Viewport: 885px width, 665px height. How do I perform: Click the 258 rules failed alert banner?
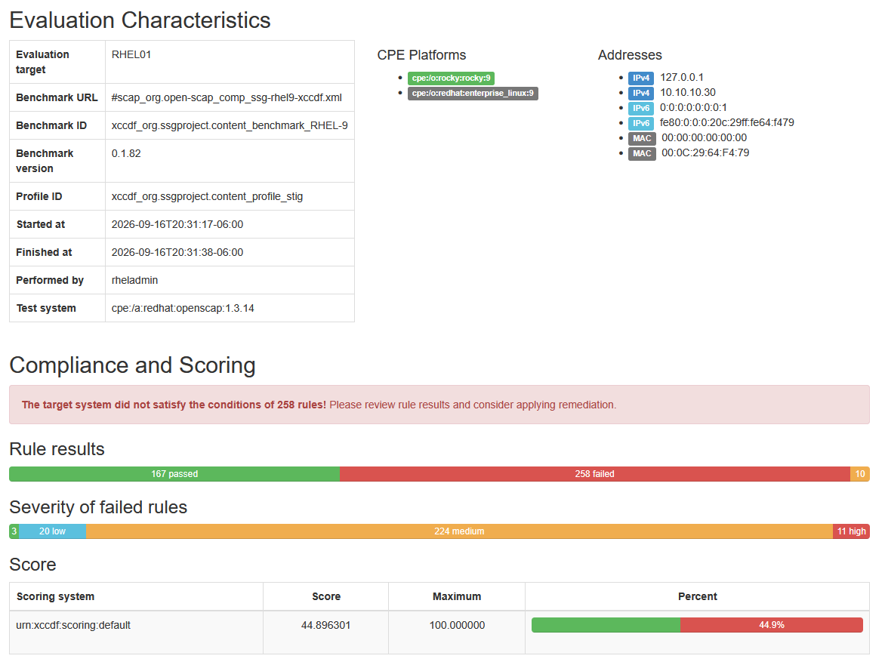tap(439, 405)
